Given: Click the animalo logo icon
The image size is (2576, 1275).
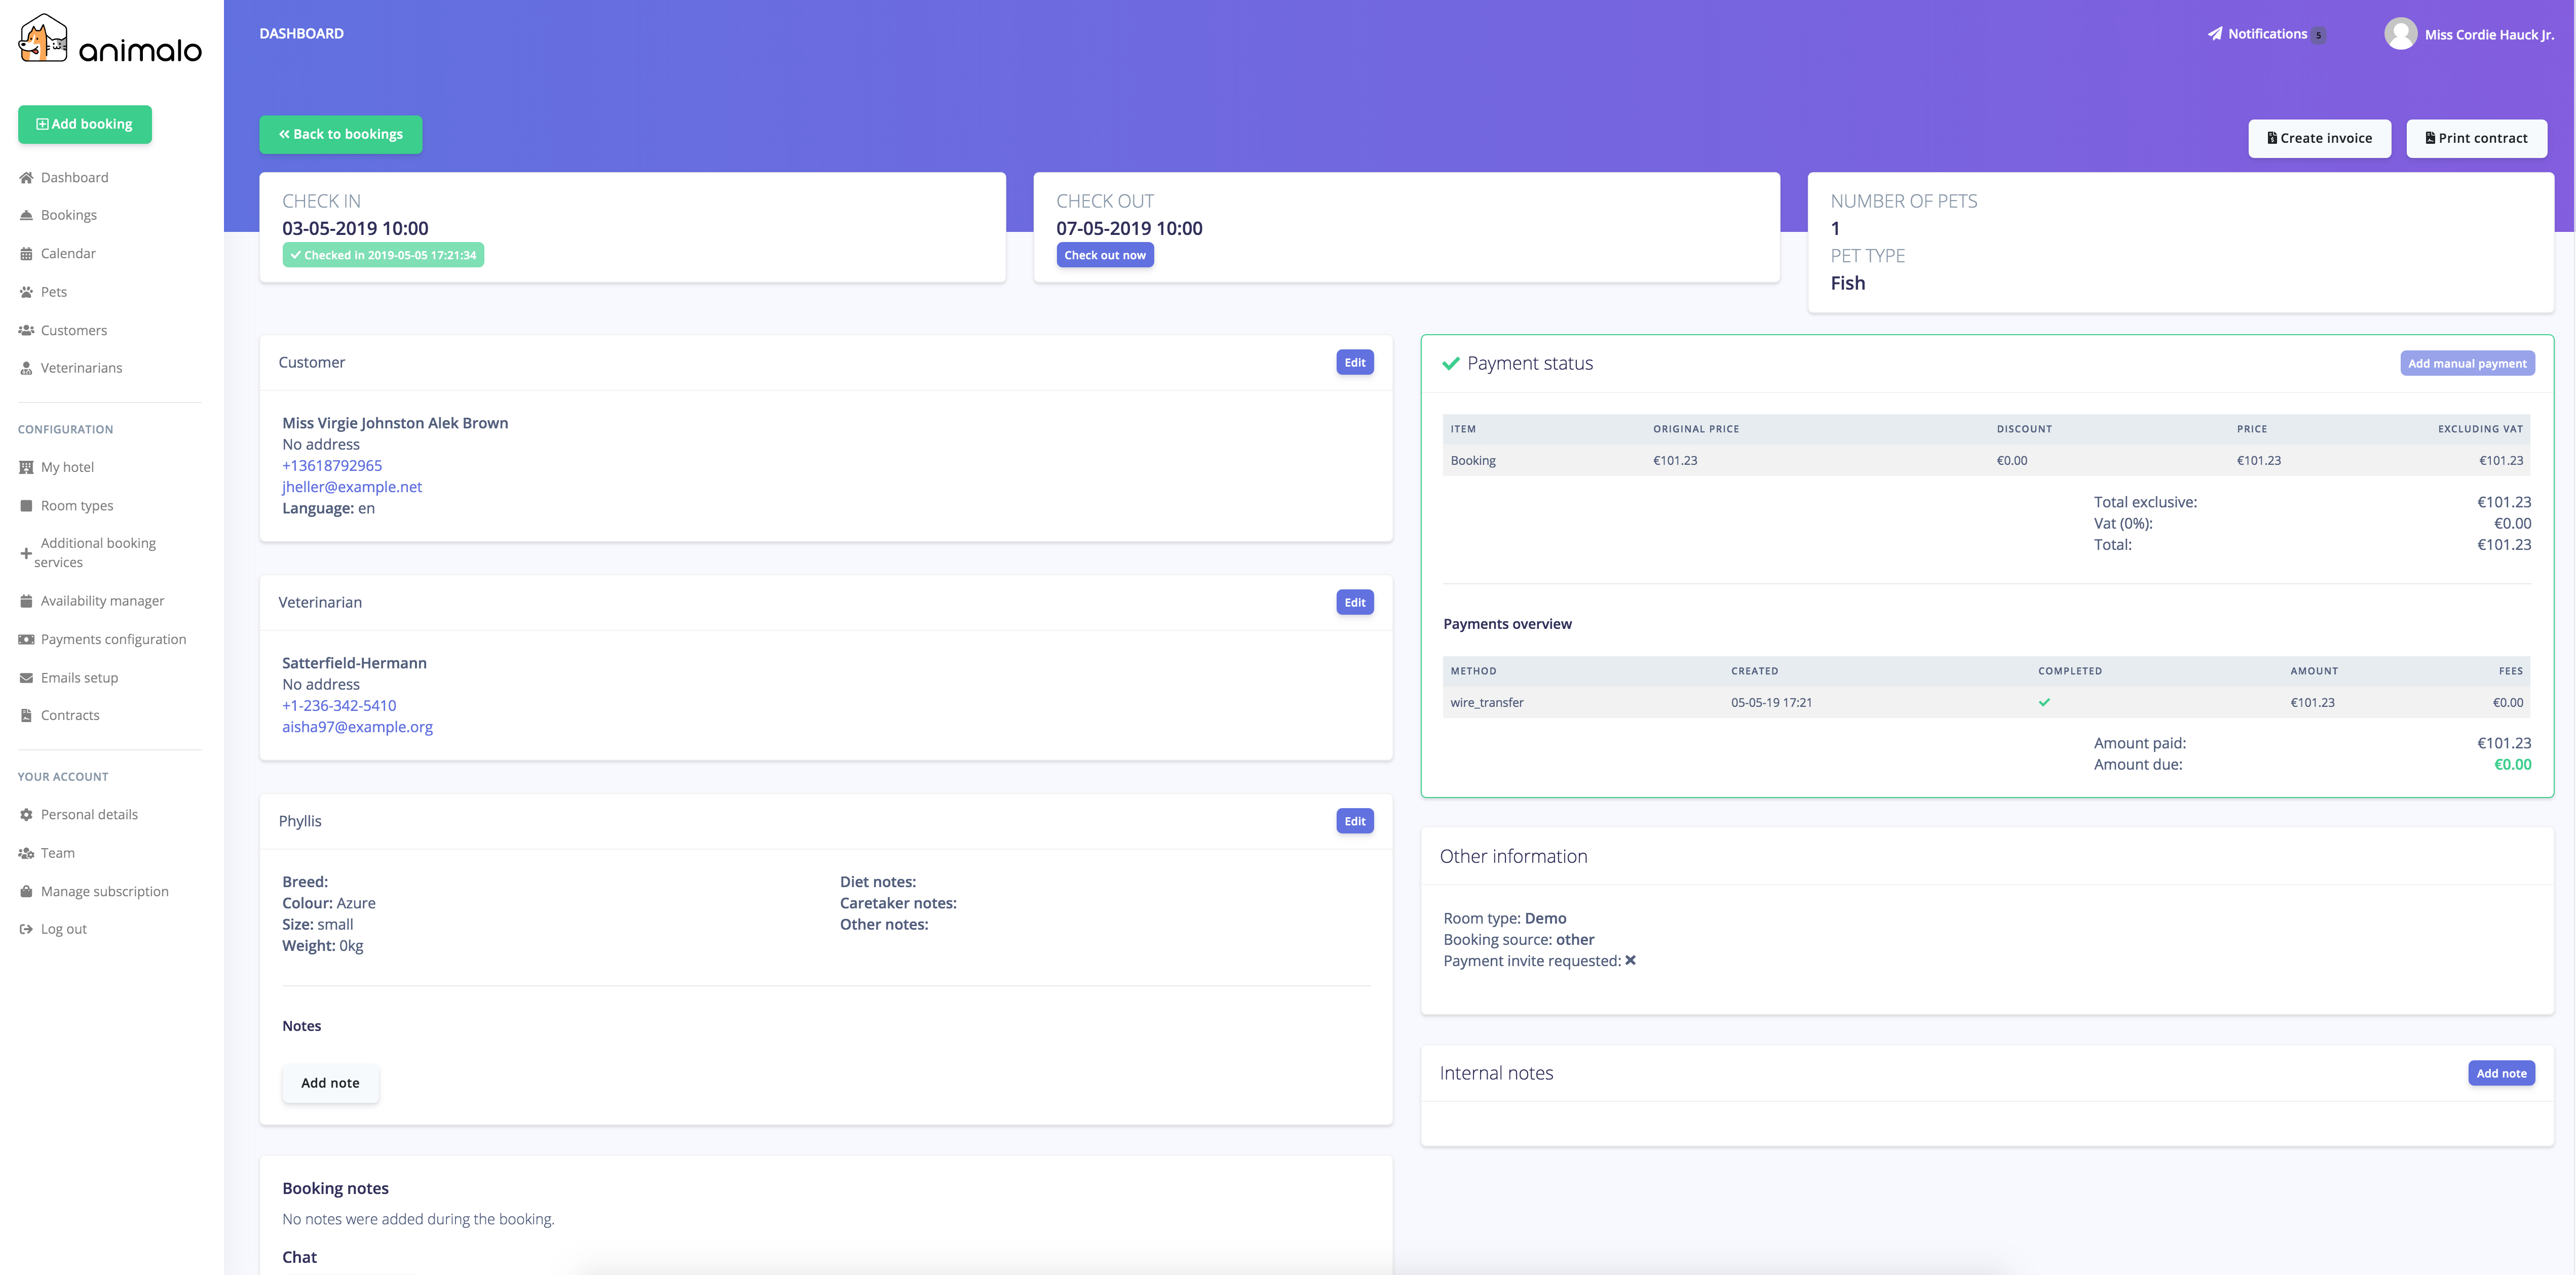Looking at the screenshot, I should 43,38.
